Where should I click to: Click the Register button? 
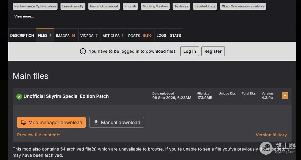point(213,51)
